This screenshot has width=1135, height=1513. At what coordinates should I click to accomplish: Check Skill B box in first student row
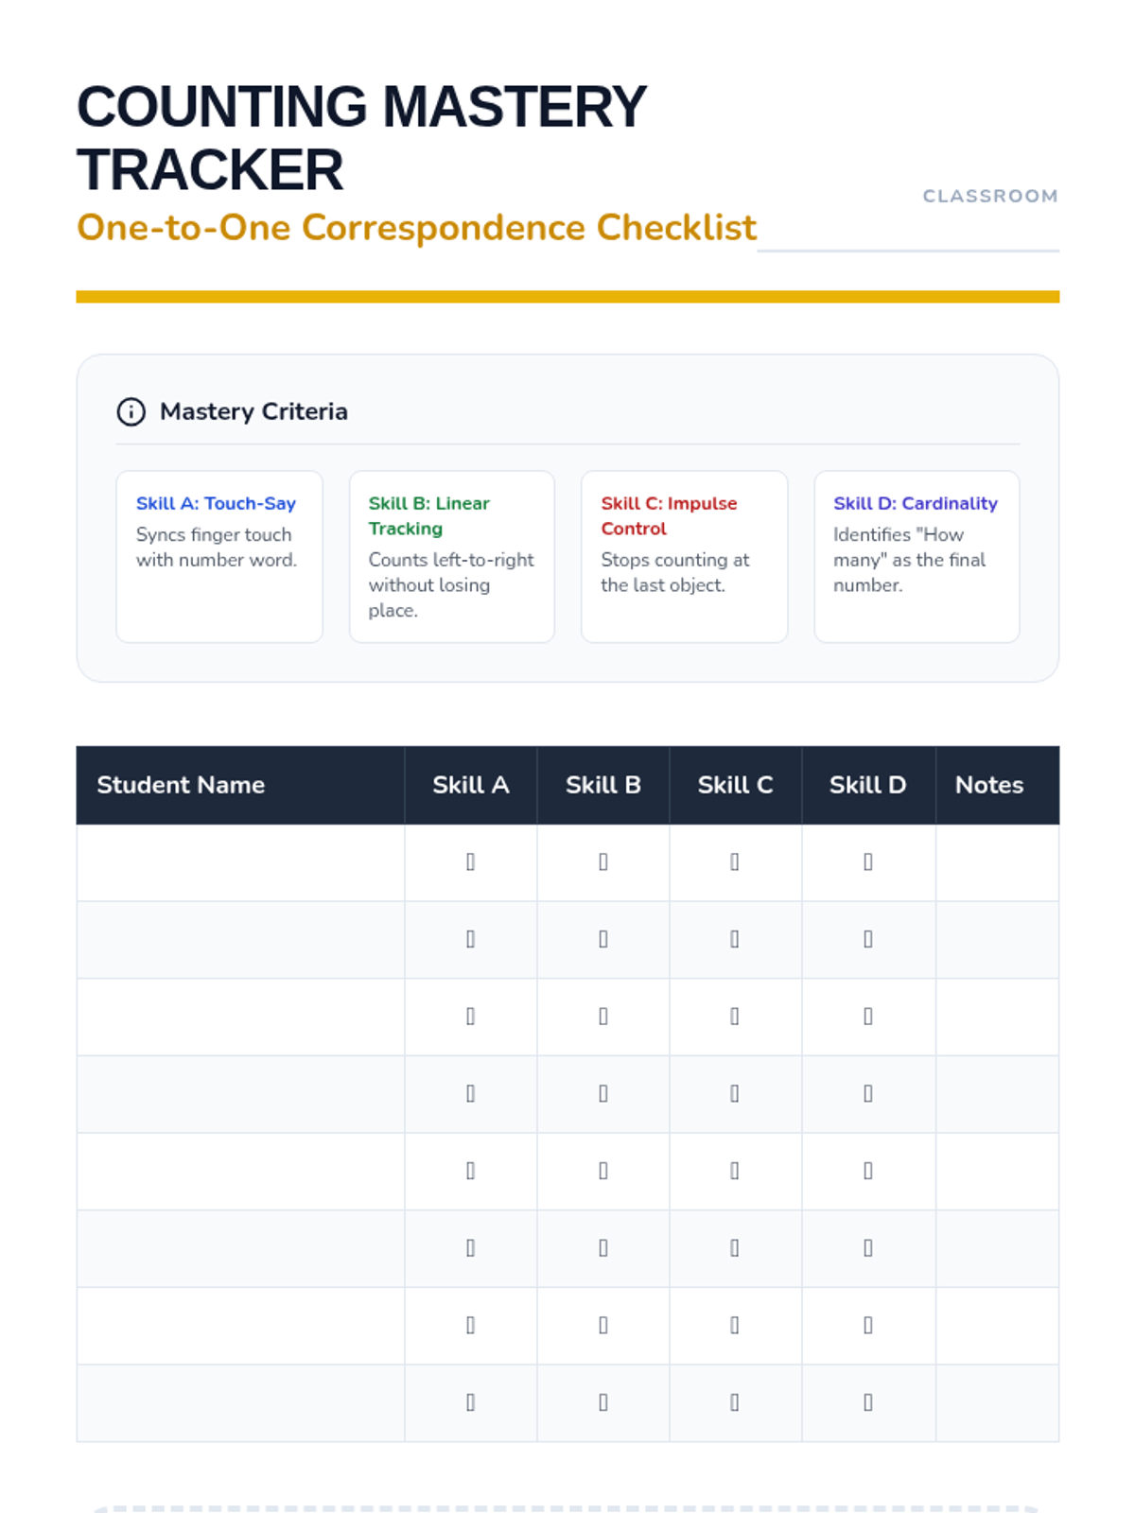click(x=602, y=862)
